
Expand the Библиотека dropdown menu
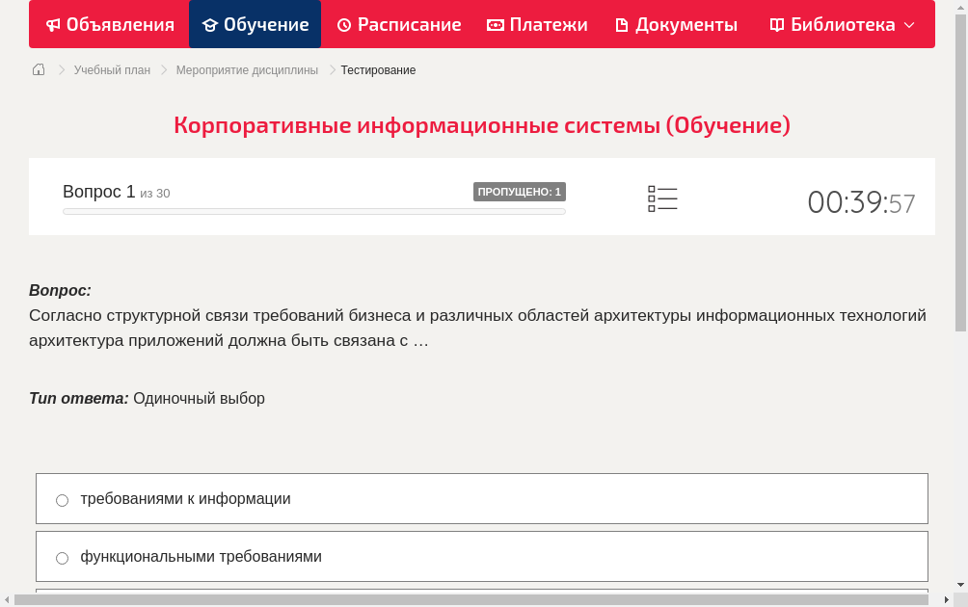pyautogui.click(x=842, y=25)
